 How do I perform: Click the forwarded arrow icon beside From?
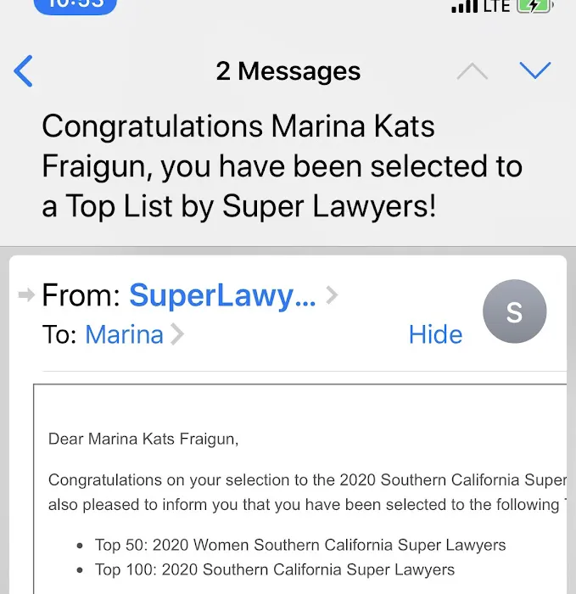[x=26, y=294]
